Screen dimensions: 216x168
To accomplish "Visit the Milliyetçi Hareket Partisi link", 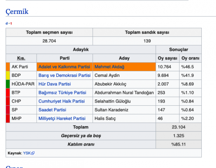I will coord(62,119).
